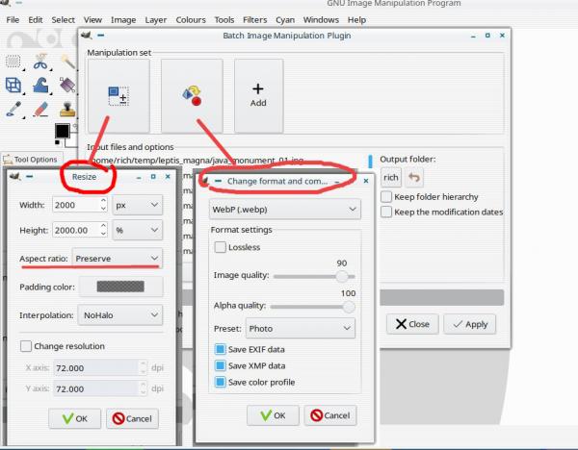Viewport: 578px width, 450px height.
Task: Click the Width input field
Action: point(77,205)
